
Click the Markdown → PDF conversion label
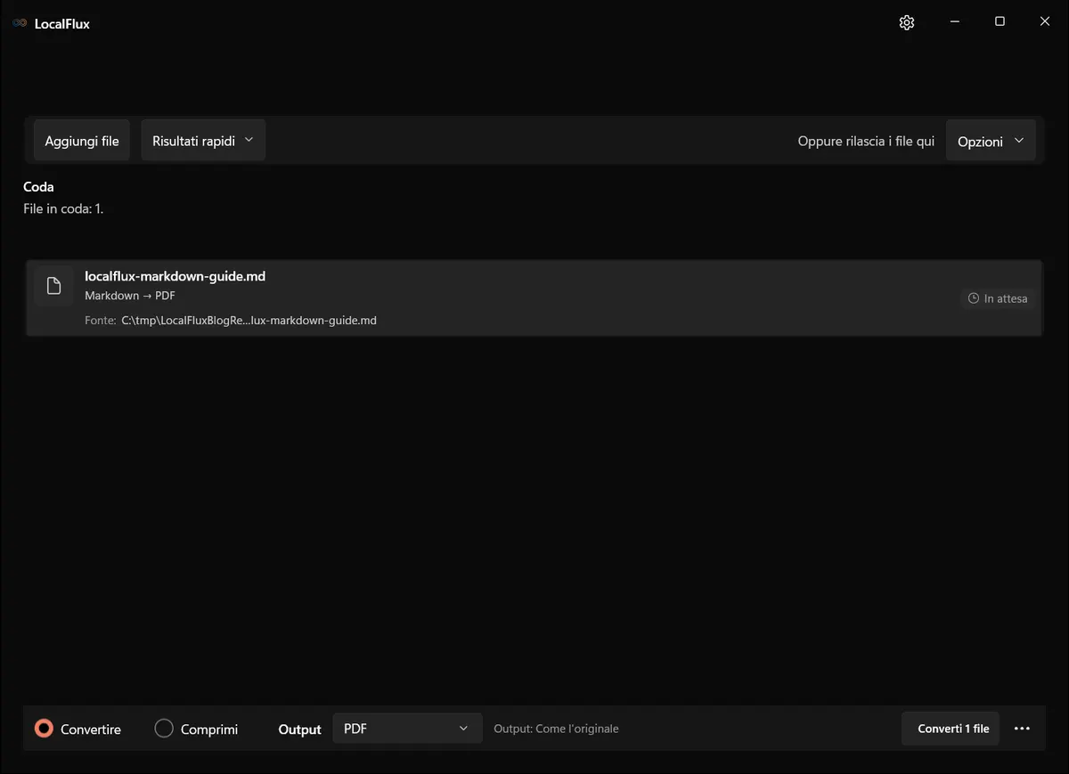(x=130, y=296)
